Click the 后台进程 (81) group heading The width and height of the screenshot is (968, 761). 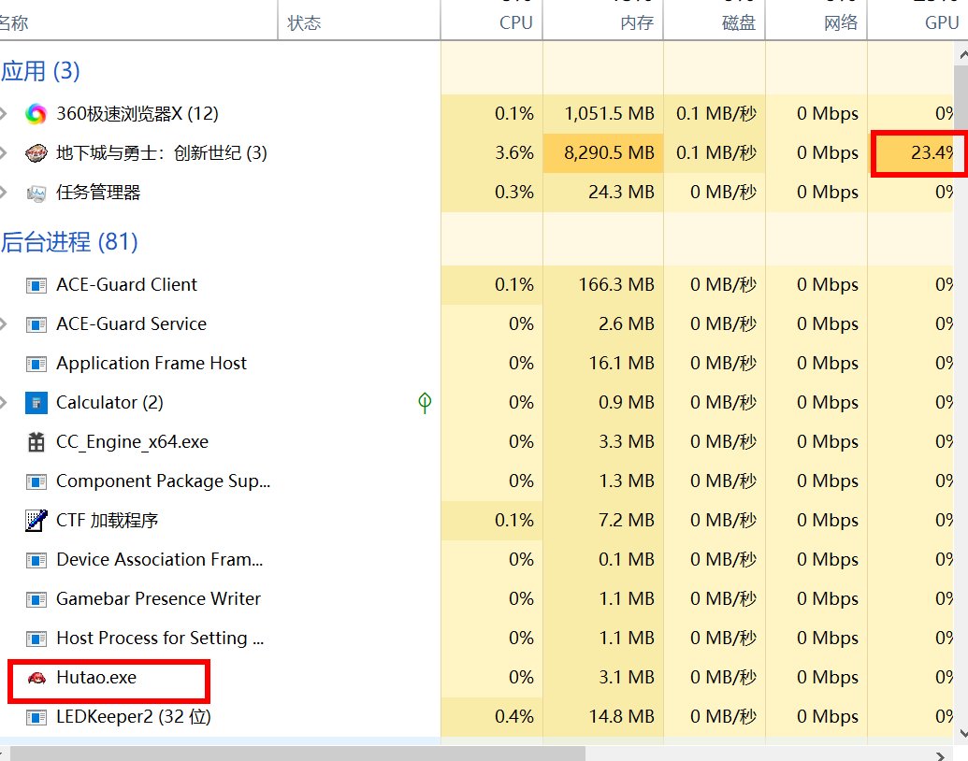coord(69,241)
